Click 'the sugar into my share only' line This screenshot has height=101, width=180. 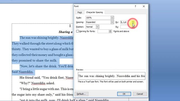click(42, 95)
